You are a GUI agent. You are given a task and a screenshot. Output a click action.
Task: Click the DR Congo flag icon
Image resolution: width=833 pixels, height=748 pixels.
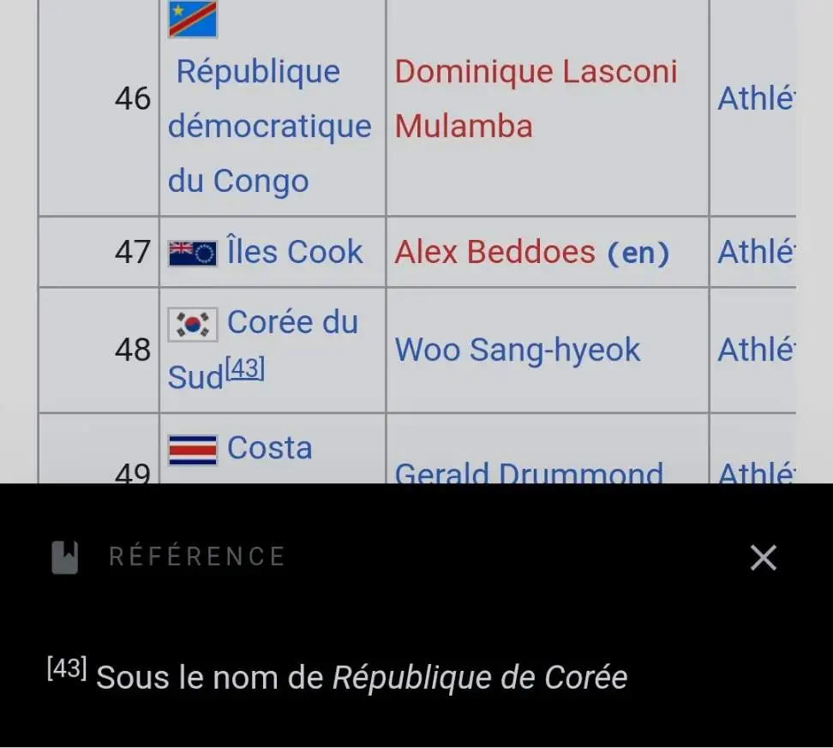[192, 19]
